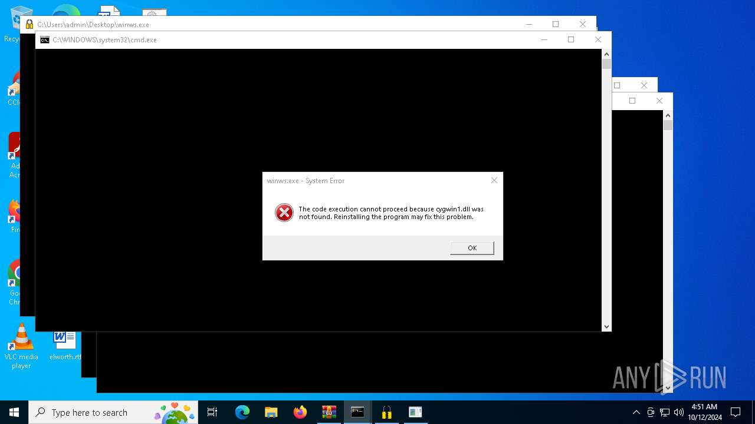The width and height of the screenshot is (755, 424).
Task: Click cmd.exe scrollbar up arrow
Action: [x=606, y=54]
